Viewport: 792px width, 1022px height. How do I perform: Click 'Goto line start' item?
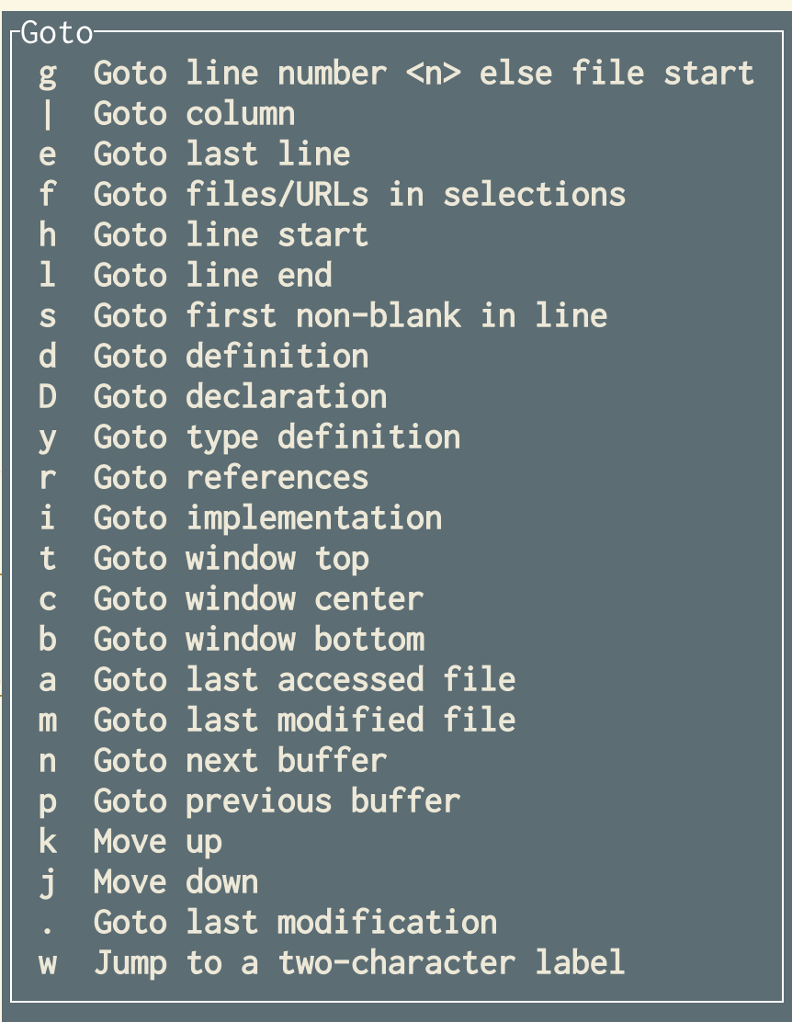click(231, 234)
